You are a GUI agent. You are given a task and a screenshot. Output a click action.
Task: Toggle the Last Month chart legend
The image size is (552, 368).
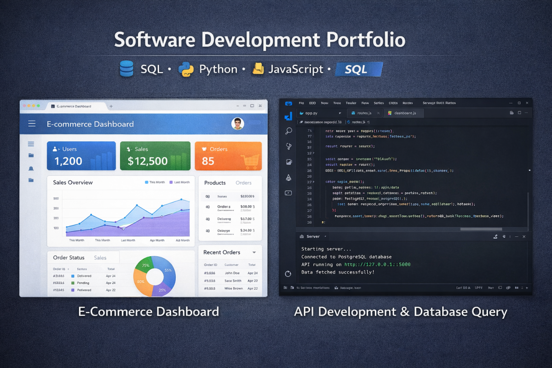pos(179,182)
